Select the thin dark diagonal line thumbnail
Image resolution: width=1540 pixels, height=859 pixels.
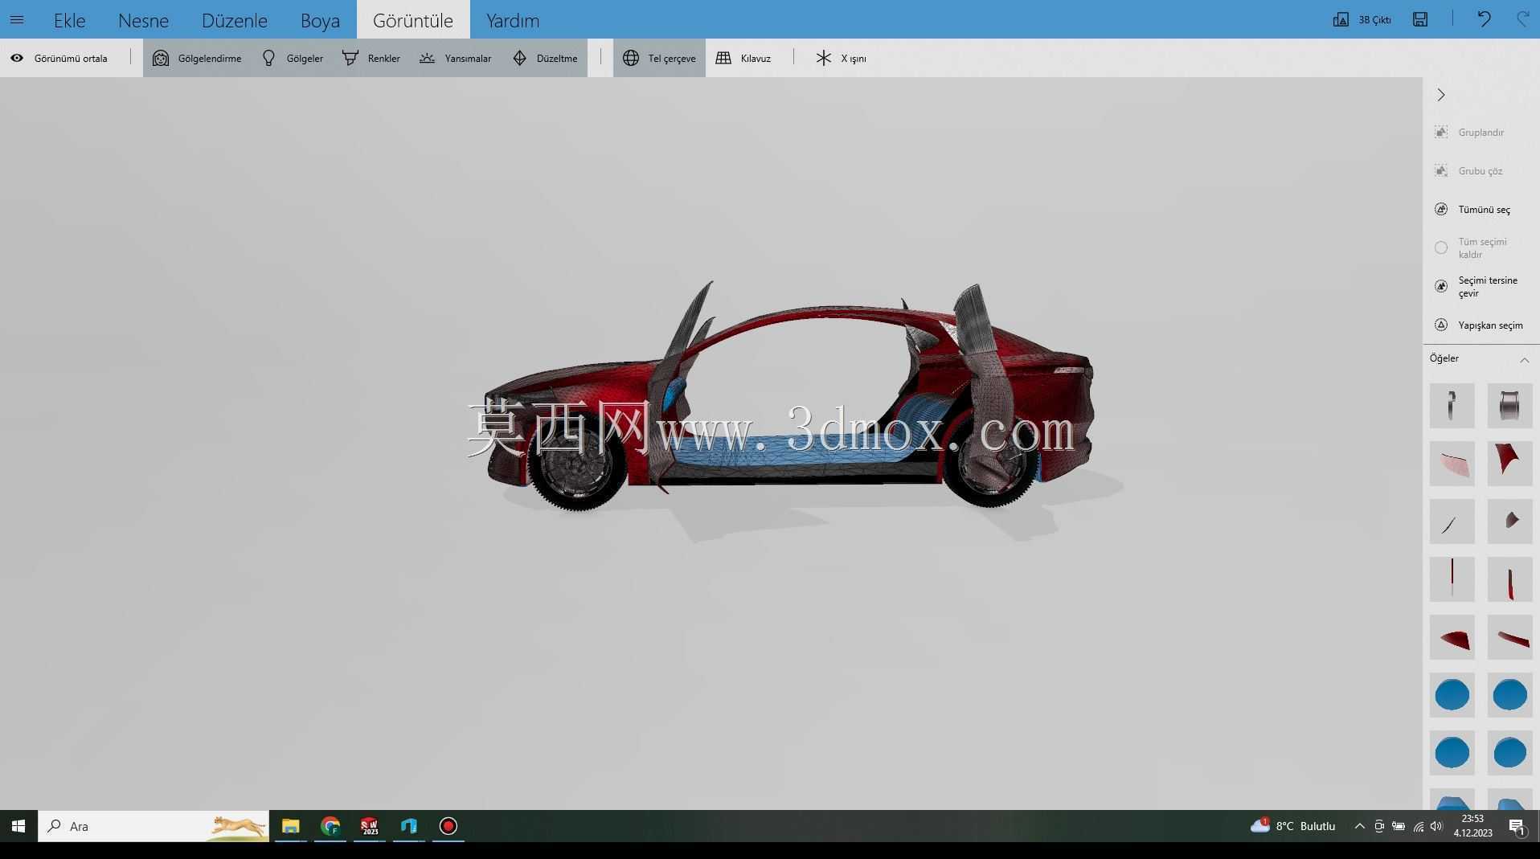coord(1452,522)
